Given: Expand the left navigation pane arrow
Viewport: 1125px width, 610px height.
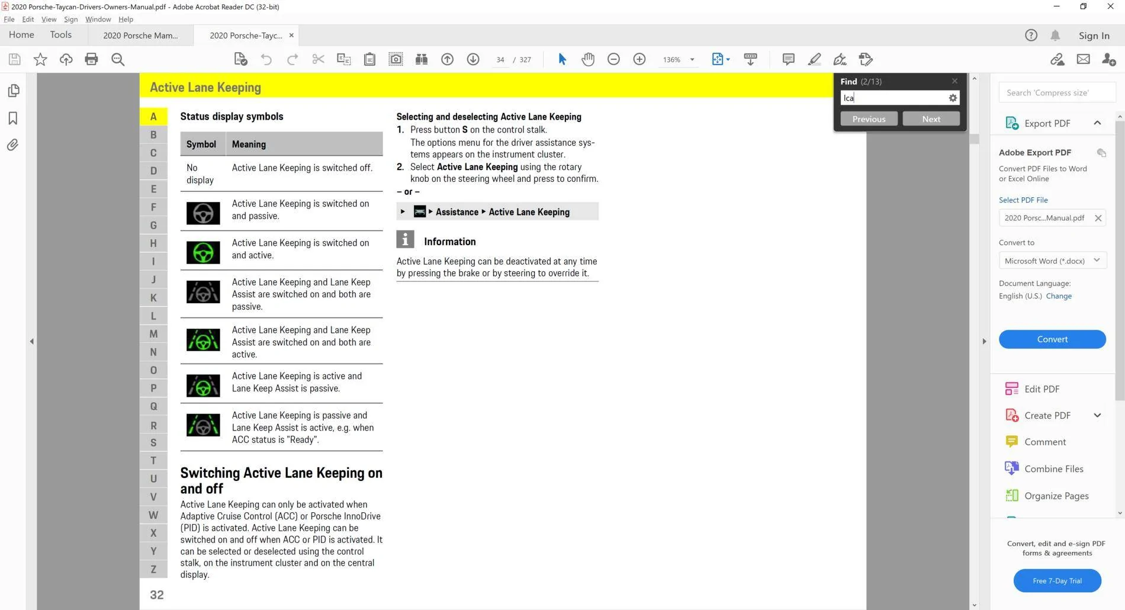Looking at the screenshot, I should pyautogui.click(x=31, y=341).
